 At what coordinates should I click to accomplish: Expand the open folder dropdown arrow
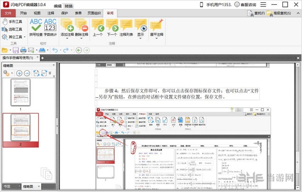[x=10, y=50]
